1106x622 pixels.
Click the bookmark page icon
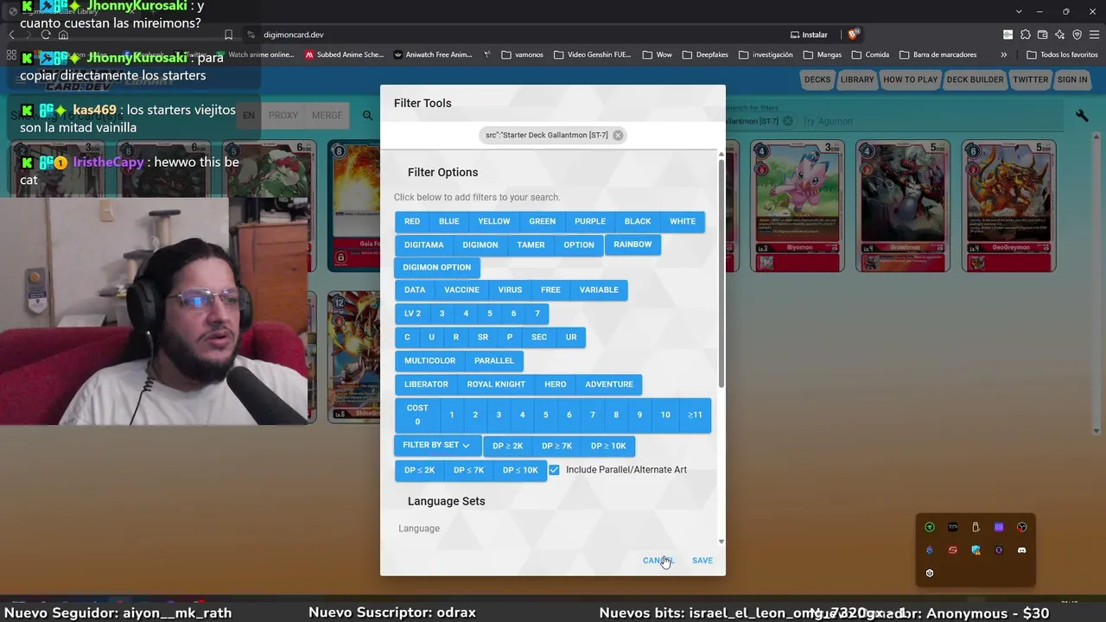coord(228,35)
